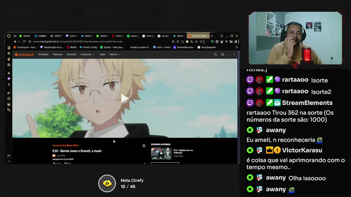Click the heart favorite icon in address bar
The width and height of the screenshot is (351, 197).
click(x=201, y=42)
